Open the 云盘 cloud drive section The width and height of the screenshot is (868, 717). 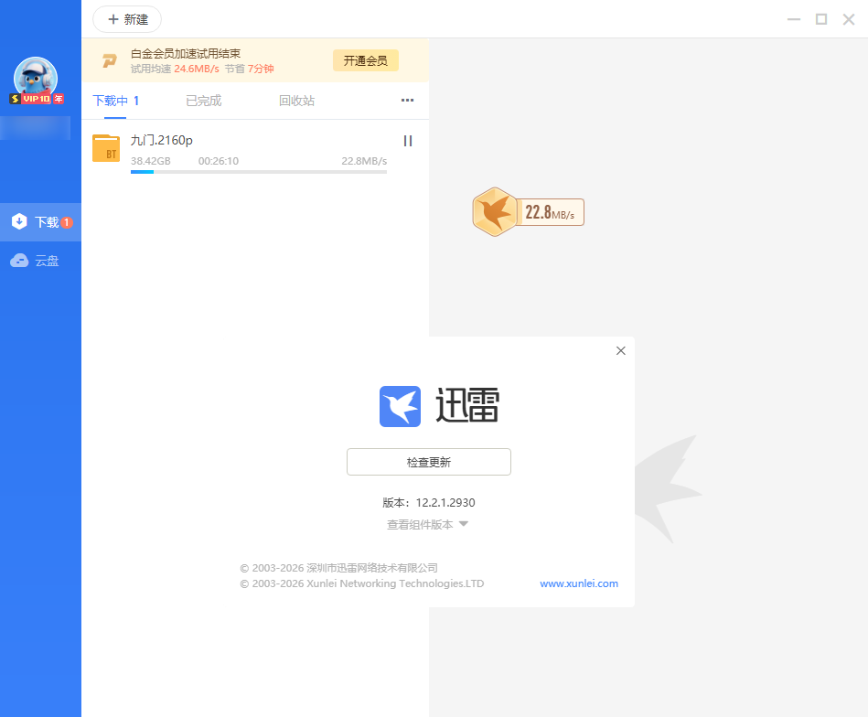coord(40,261)
